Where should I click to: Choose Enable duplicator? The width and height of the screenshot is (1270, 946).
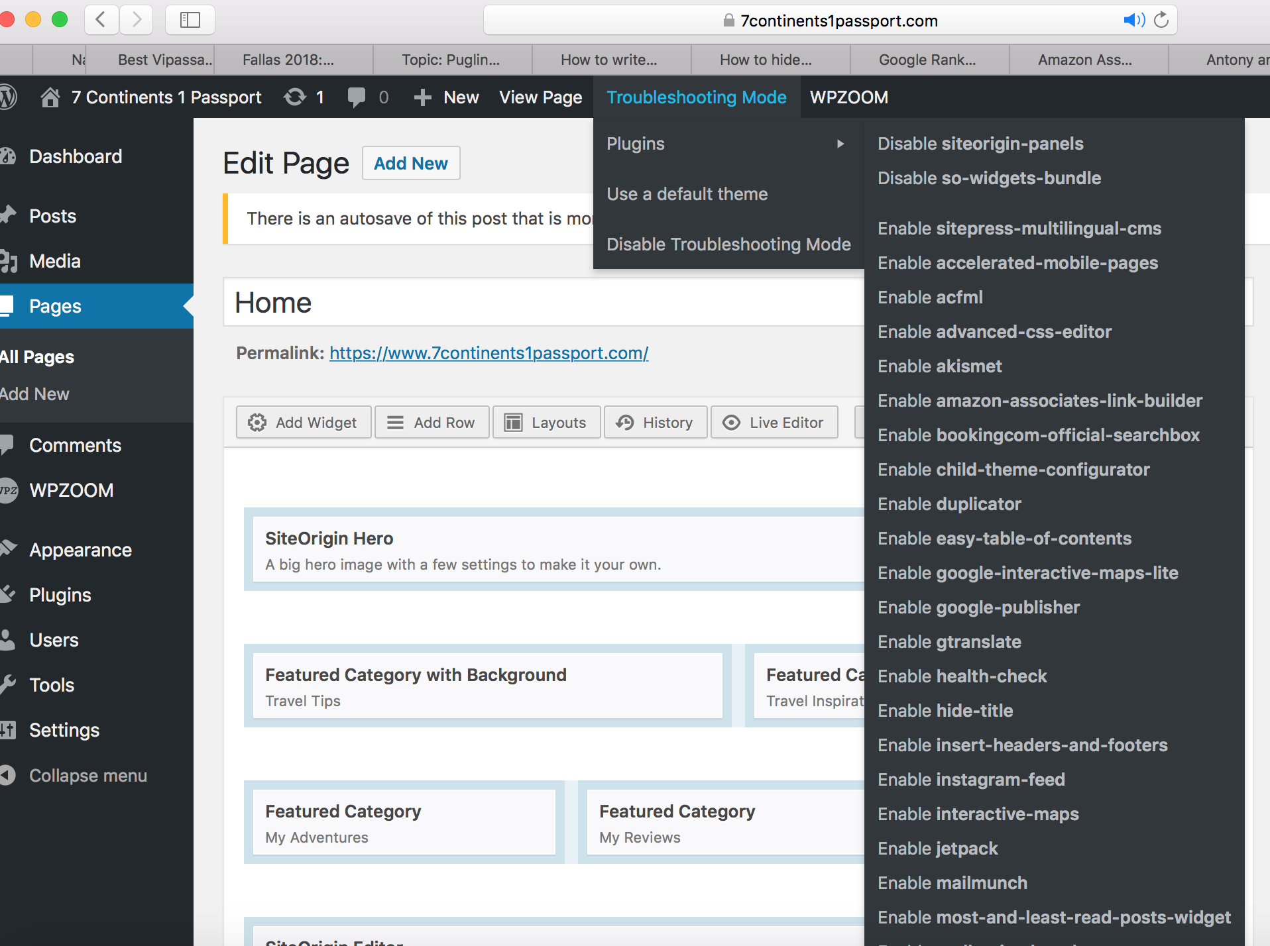pos(949,504)
